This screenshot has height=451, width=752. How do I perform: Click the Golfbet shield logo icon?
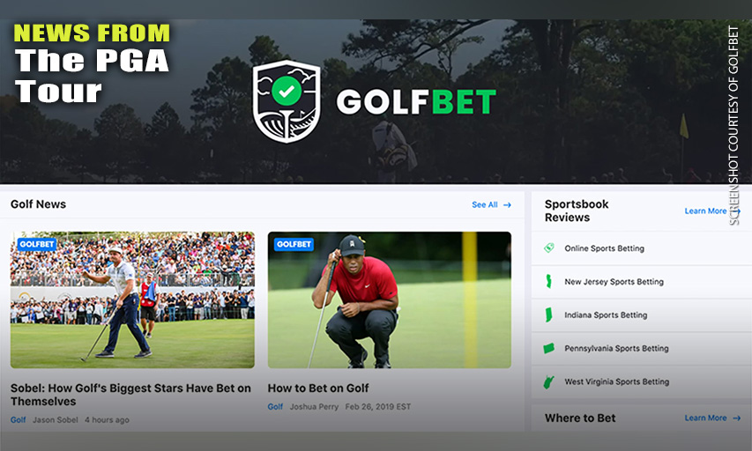point(287,101)
